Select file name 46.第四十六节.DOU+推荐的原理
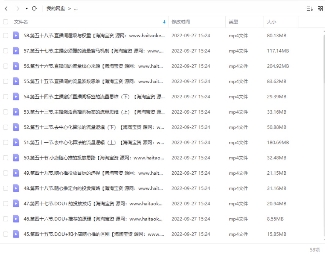 coord(93,219)
